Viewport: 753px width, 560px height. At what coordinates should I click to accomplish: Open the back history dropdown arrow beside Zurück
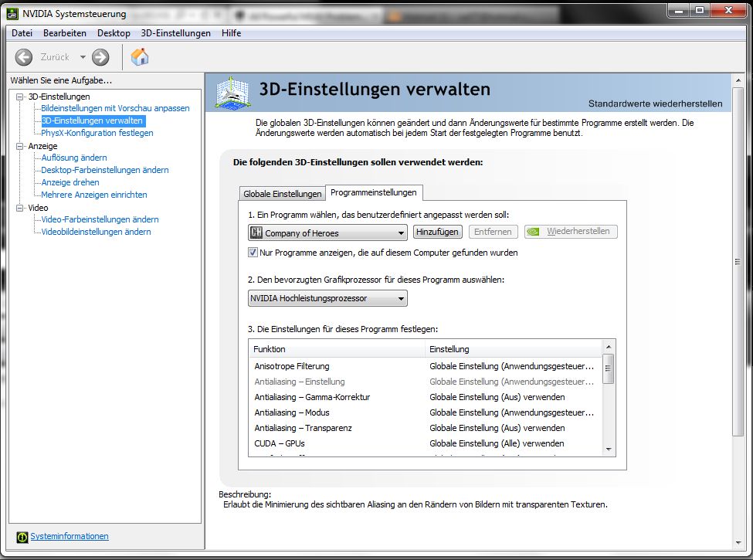83,57
